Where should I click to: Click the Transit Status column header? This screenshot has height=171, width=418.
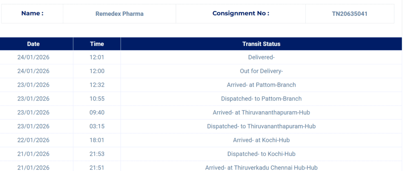pos(261,44)
